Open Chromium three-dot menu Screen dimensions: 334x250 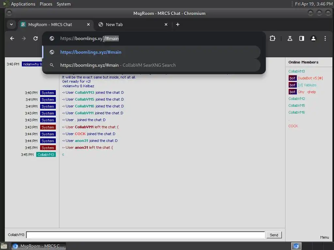(325, 38)
